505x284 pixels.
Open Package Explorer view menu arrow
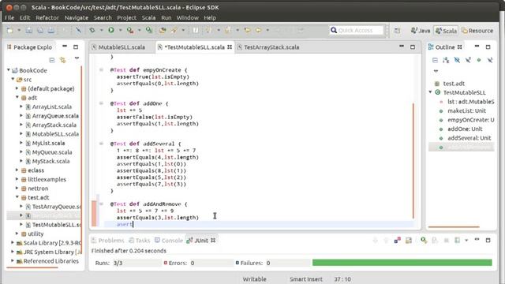77,58
